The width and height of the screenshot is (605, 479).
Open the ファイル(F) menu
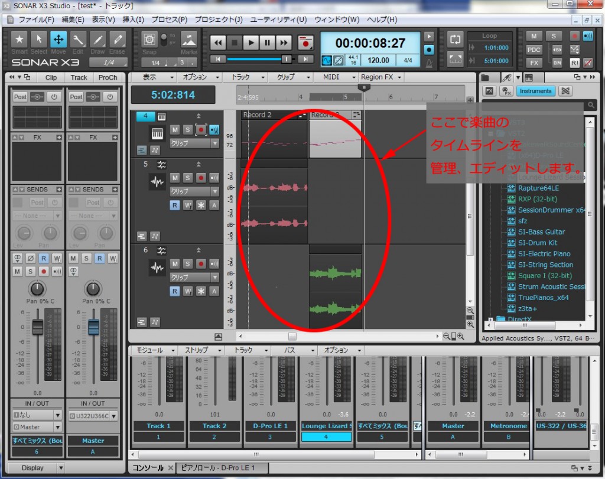36,19
